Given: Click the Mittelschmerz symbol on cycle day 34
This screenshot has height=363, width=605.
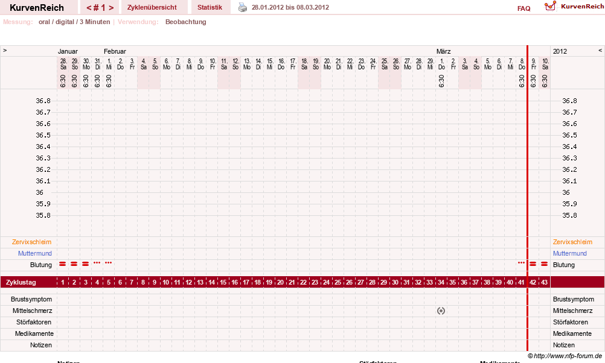Looking at the screenshot, I should click(x=441, y=311).
